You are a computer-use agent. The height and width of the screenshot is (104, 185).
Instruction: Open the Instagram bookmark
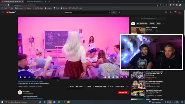coord(49,8)
